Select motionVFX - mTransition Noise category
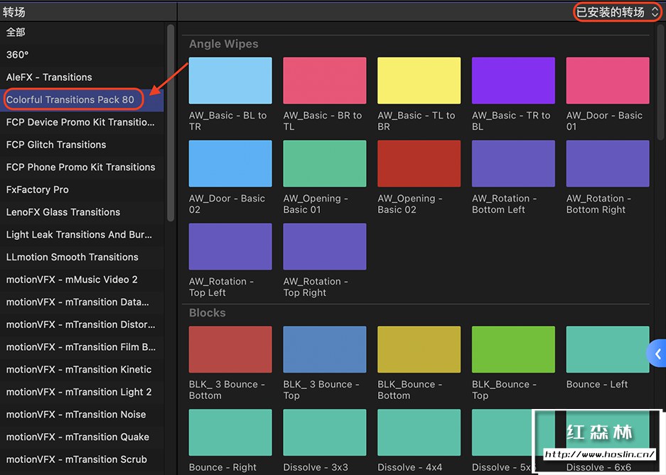This screenshot has height=475, width=666. tap(76, 415)
